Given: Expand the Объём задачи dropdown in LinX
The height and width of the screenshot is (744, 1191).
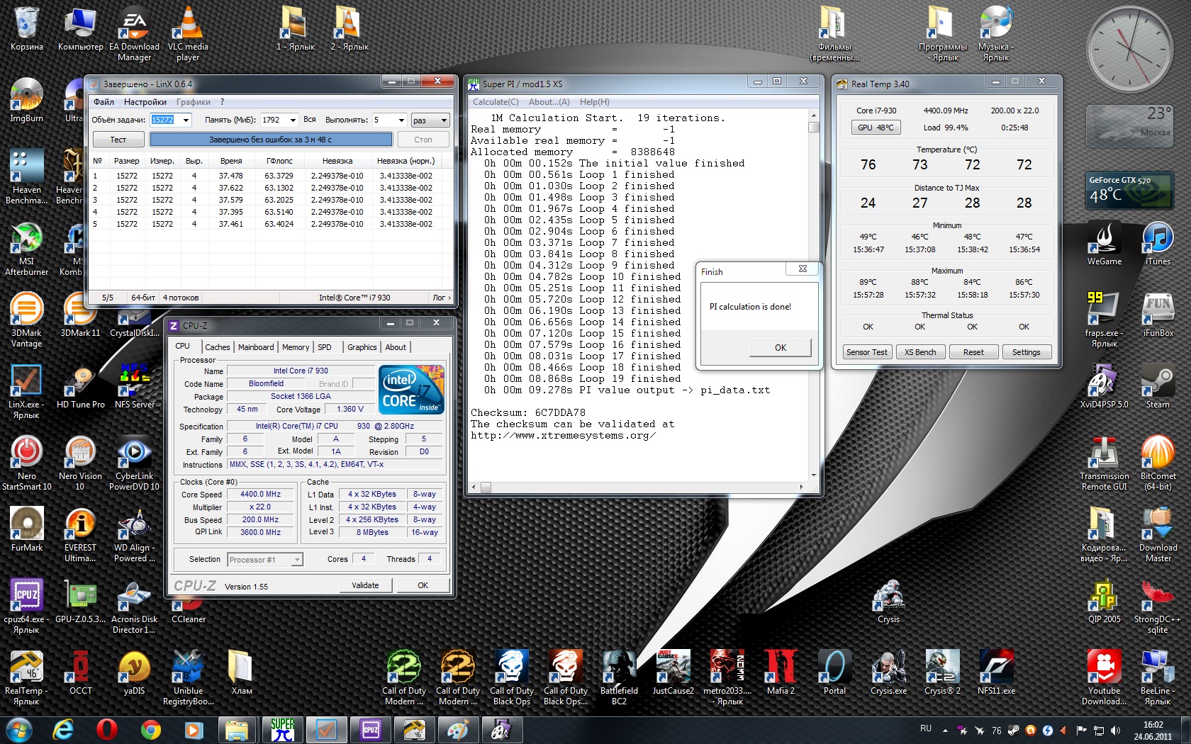Looking at the screenshot, I should pos(186,120).
